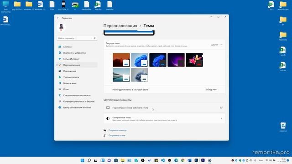Viewport: 292px width, 164px height.
Task: Select the test.xlsx desktop file
Action: [x=98, y=5]
